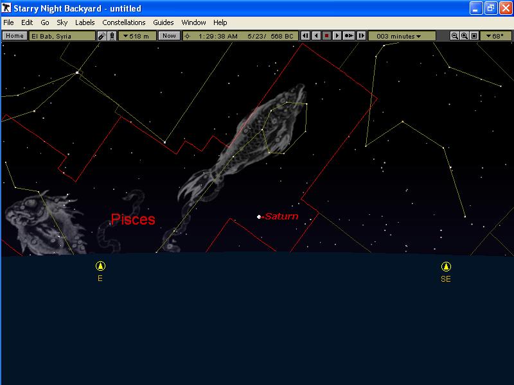The width and height of the screenshot is (514, 385).
Task: Open the 68° field of view dropdown
Action: point(495,36)
